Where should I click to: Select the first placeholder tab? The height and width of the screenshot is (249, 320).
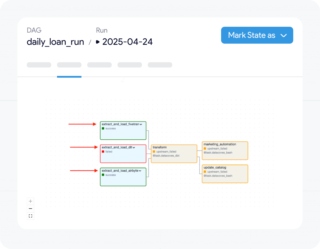(39, 65)
